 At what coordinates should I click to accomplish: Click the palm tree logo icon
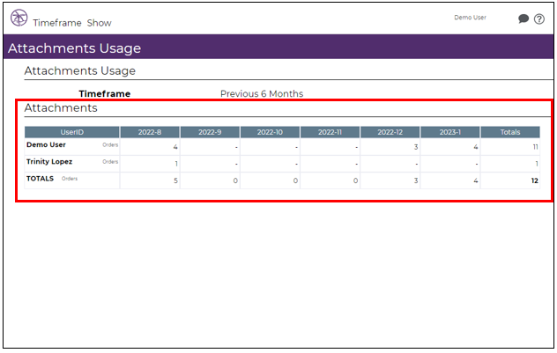tap(19, 18)
